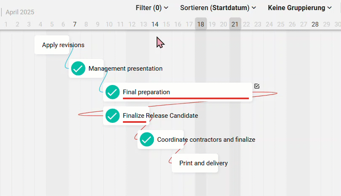Select the Apply revisions task card
This screenshot has height=196, width=341.
[52, 45]
